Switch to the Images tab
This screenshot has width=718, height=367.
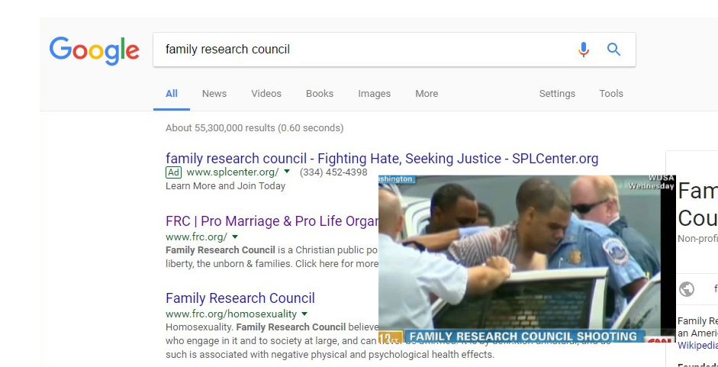tap(374, 94)
